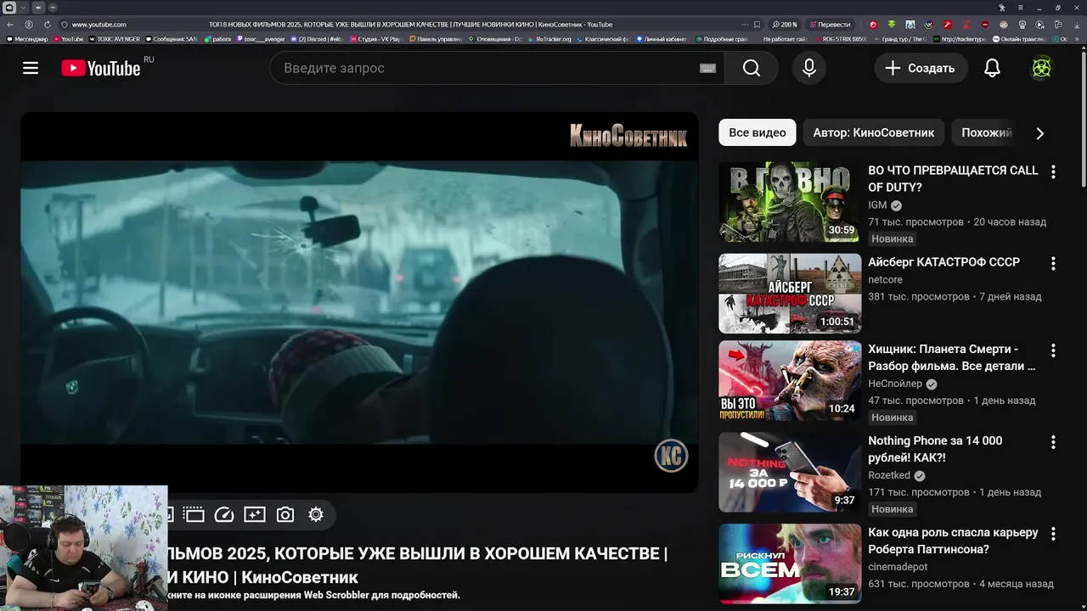Visit the netcore channel
Screen dimensions: 1087x611
(x=885, y=280)
